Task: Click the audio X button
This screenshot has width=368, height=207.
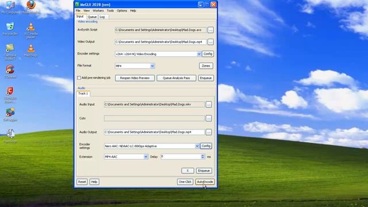Action: click(x=187, y=171)
